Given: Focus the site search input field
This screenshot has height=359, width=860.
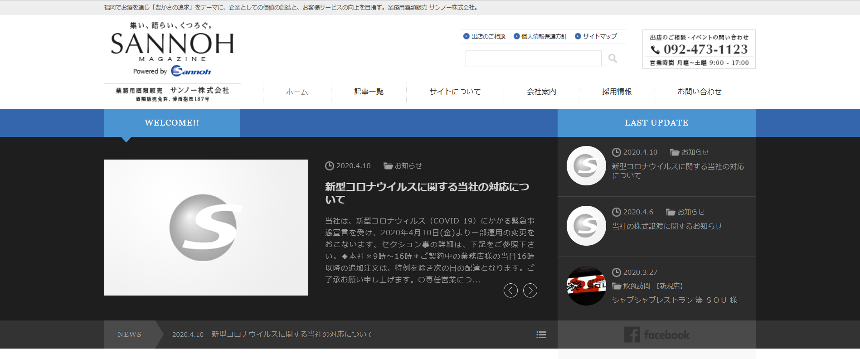Looking at the screenshot, I should tap(534, 58).
